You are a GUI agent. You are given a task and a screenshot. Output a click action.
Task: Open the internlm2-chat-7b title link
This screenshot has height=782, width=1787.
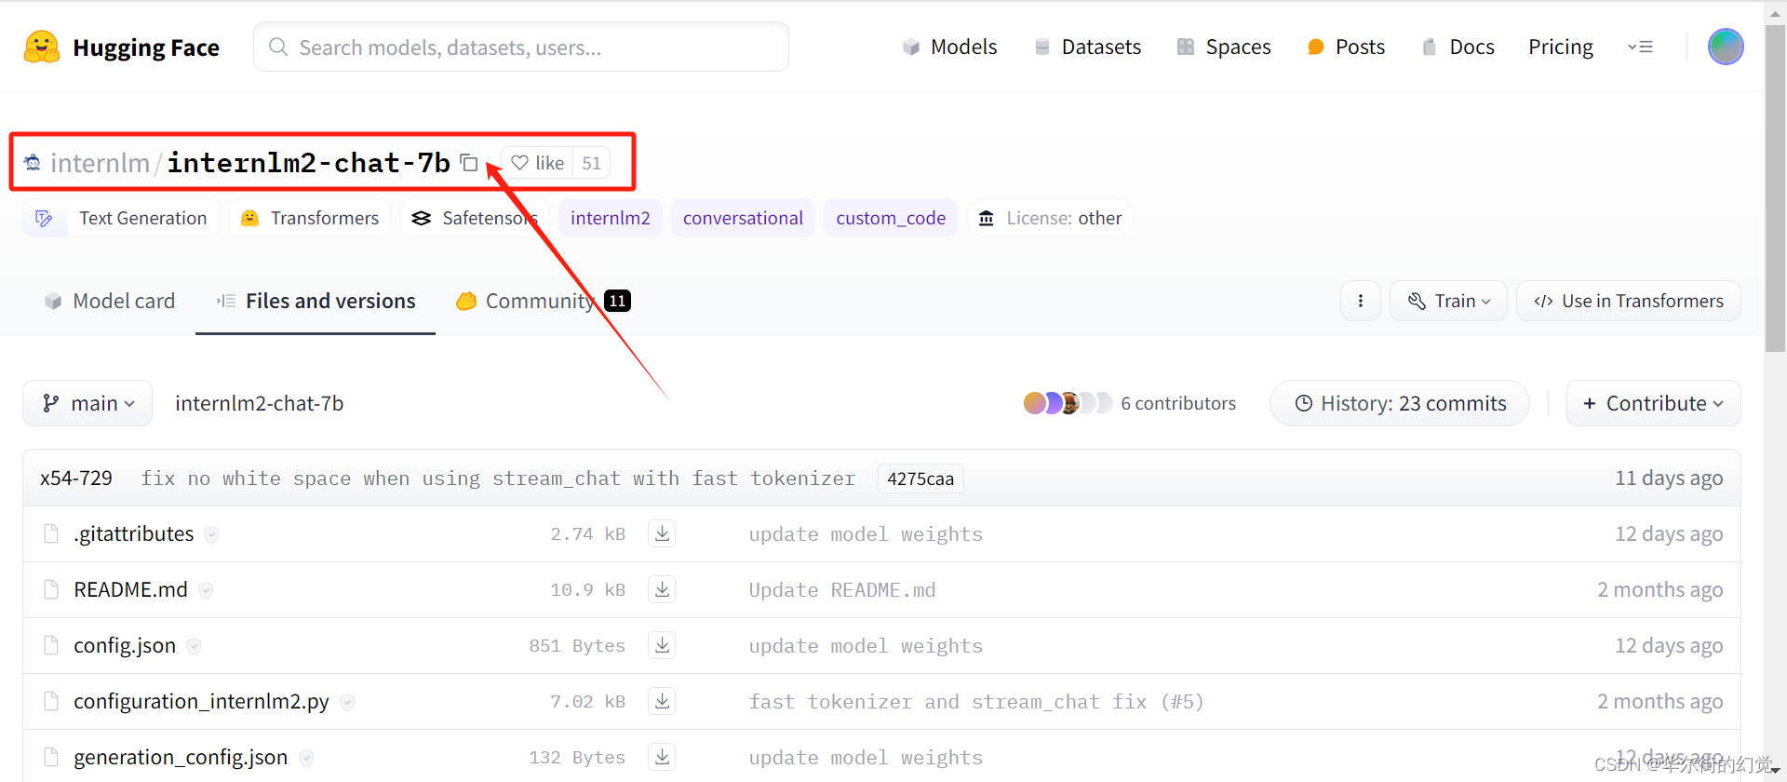[308, 163]
